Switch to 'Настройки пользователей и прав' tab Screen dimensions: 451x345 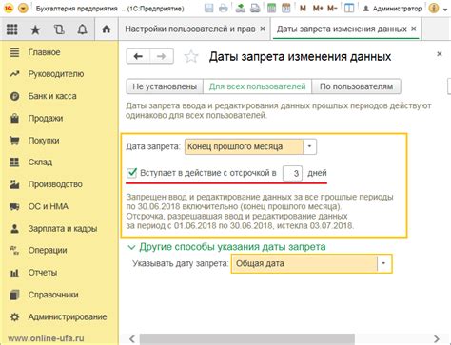click(190, 29)
